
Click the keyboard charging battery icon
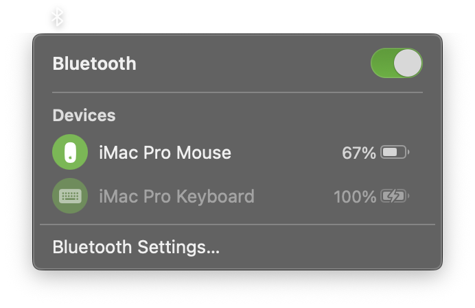coord(395,197)
